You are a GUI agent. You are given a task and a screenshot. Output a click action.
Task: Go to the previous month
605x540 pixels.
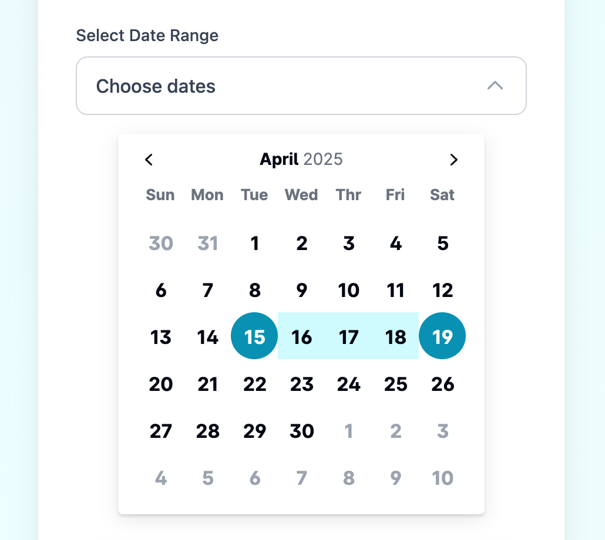pyautogui.click(x=149, y=160)
